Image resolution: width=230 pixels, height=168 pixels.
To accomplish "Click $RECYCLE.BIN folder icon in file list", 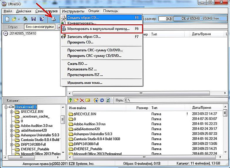I will pyautogui.click(x=71, y=114).
